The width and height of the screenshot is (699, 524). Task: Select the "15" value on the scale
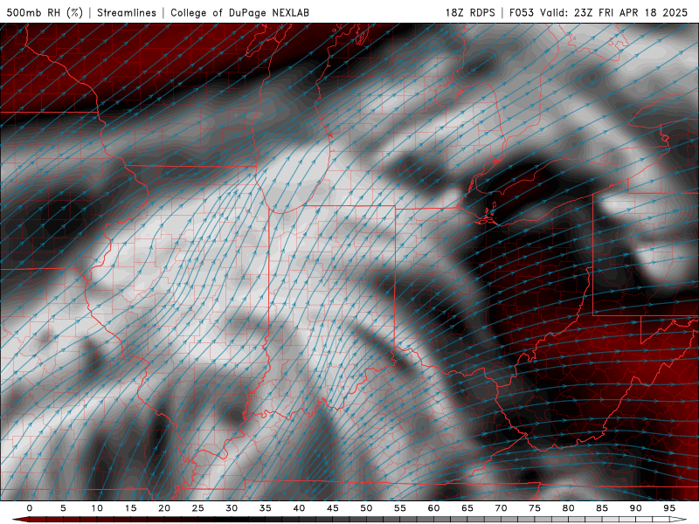[x=130, y=508]
